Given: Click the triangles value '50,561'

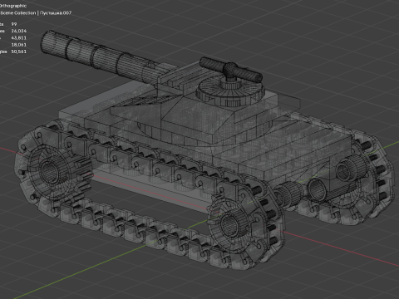Looking at the screenshot, I should point(18,51).
